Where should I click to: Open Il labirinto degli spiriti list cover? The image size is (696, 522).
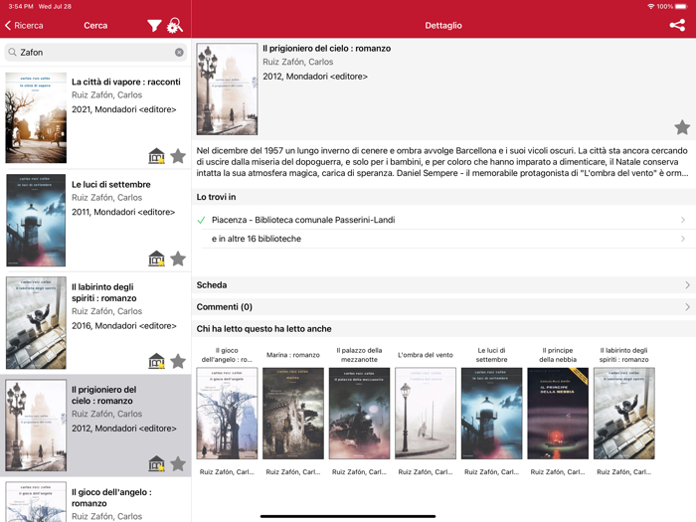pos(36,323)
